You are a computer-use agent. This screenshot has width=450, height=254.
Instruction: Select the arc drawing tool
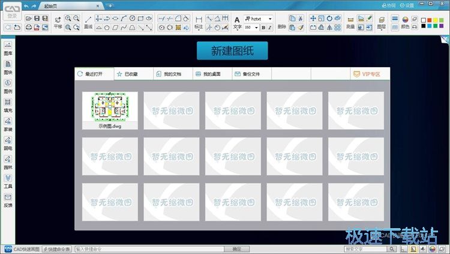pyautogui.click(x=124, y=19)
